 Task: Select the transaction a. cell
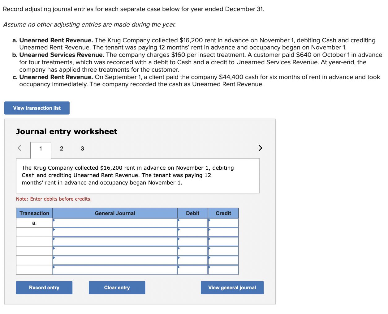point(34,222)
